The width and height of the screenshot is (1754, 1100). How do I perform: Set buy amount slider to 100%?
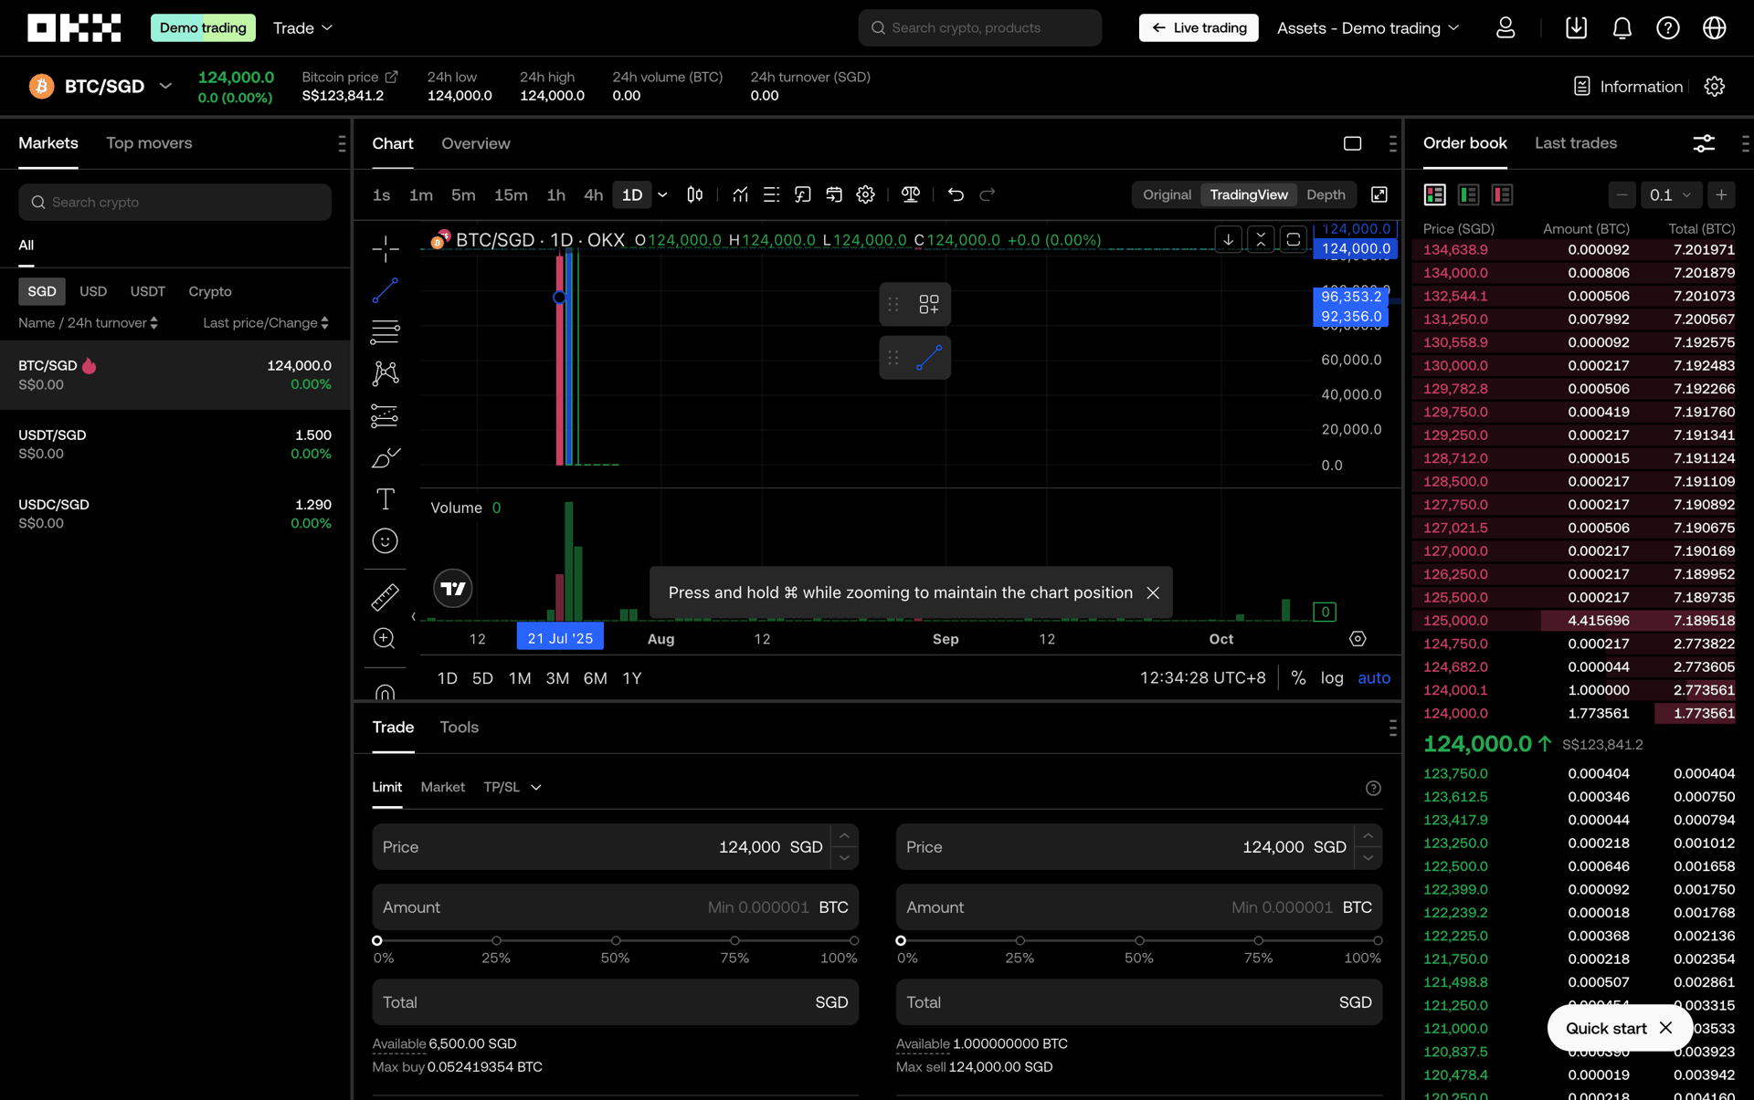point(853,940)
